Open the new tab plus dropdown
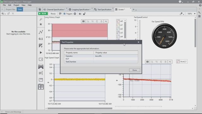202x114 pixels. (135, 9)
